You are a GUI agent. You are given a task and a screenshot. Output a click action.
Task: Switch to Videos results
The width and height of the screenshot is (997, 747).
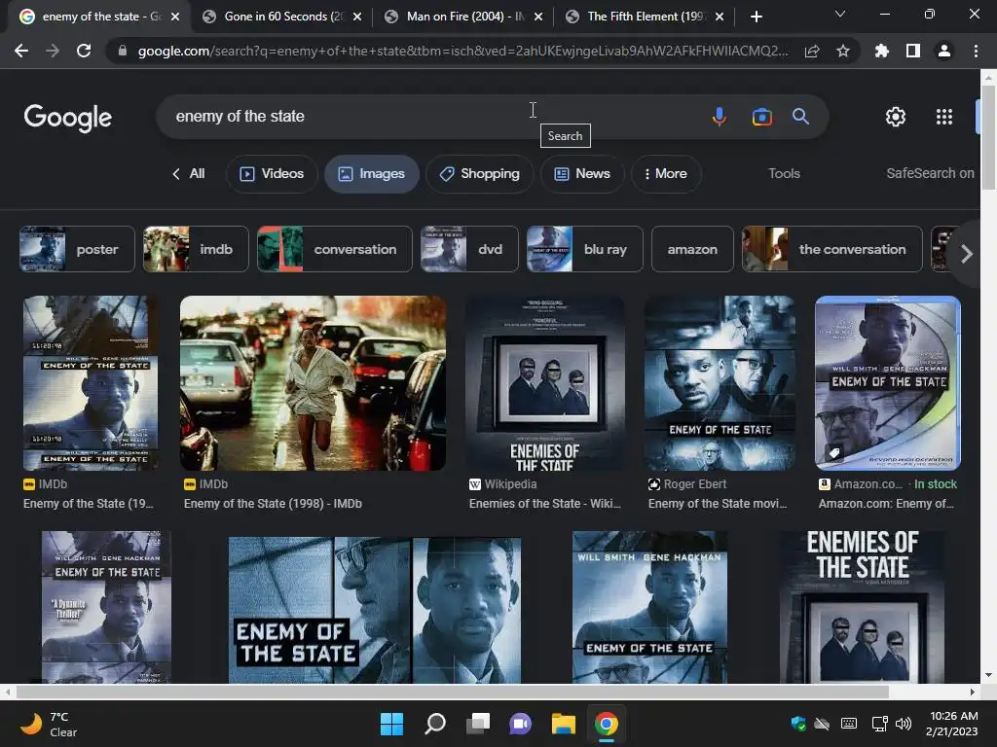(273, 173)
